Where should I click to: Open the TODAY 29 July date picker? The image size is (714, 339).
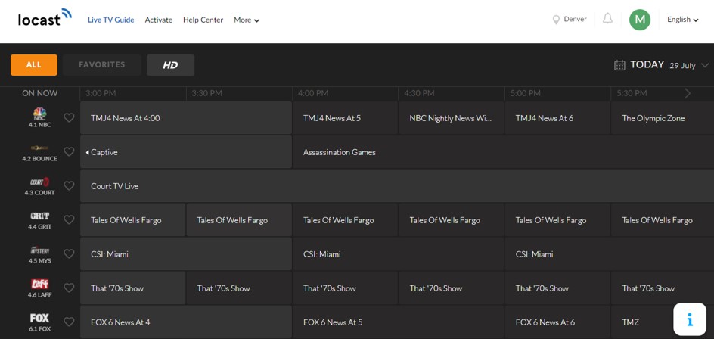pyautogui.click(x=662, y=65)
